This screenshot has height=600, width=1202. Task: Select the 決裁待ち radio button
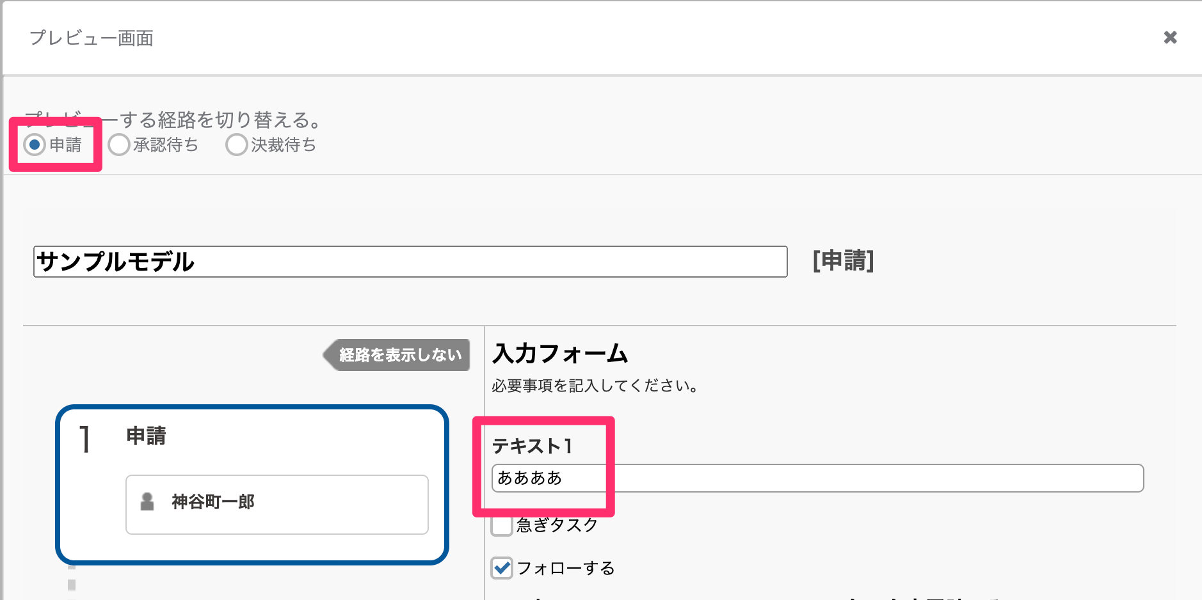coord(237,145)
